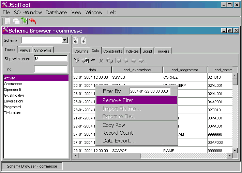Viewport: 242px width, 173px height.
Task: Click the cascade windows toolbar icon
Action: click(16, 21)
